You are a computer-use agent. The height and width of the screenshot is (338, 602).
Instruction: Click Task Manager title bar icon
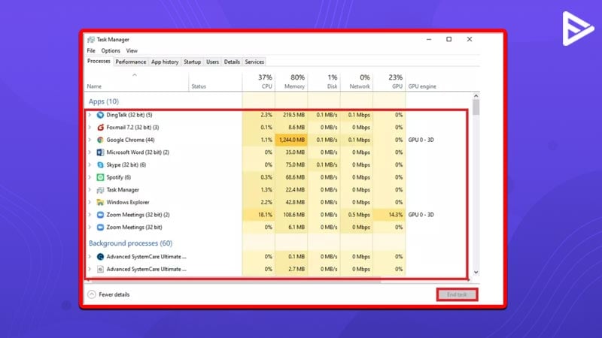[x=91, y=40]
